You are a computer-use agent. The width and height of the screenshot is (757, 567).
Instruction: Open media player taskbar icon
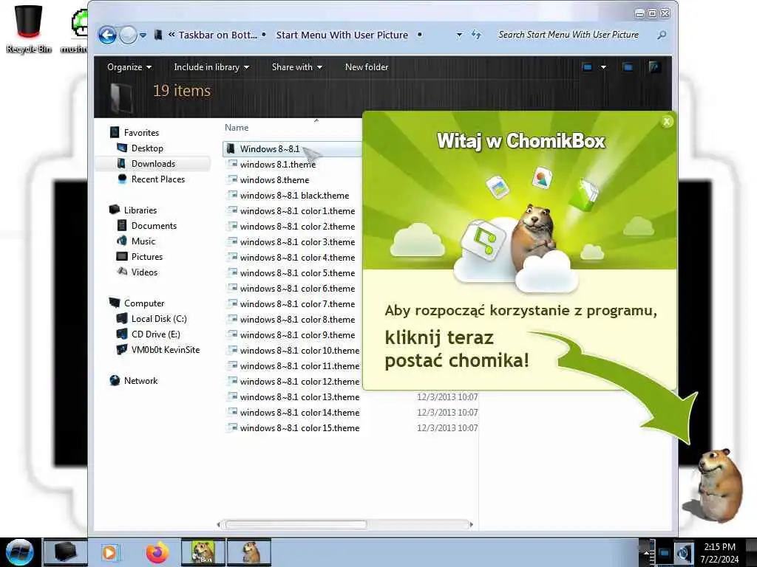coord(110,552)
